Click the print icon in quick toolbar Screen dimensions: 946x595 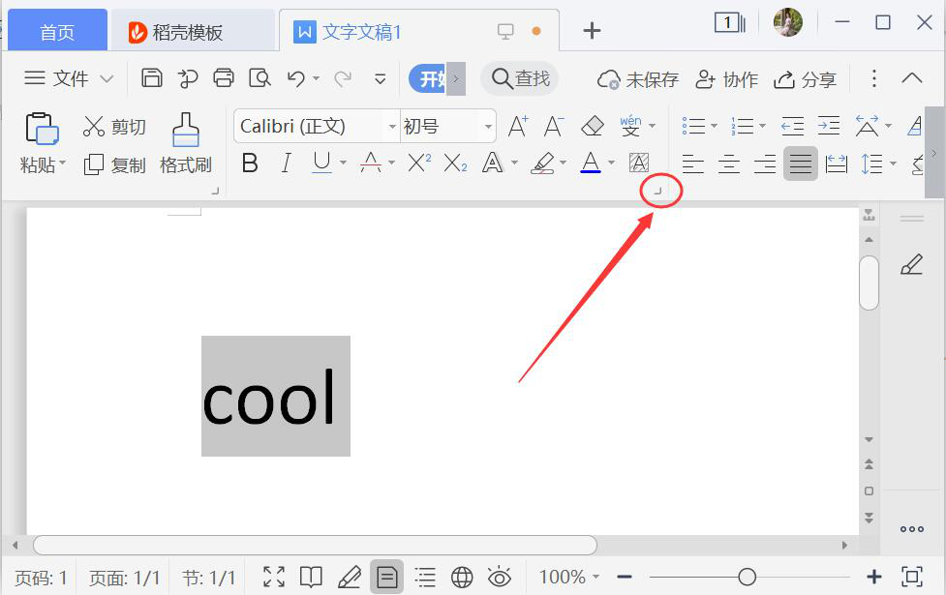[x=224, y=78]
